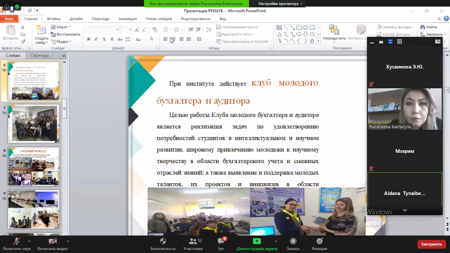The width and height of the screenshot is (450, 253).
Task: Switch to the Дизайн ribbon tab
Action: (76, 18)
